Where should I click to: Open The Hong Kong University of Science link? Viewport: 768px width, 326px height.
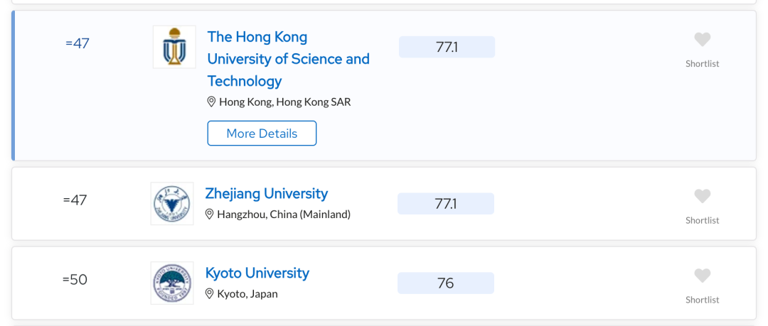click(x=289, y=59)
